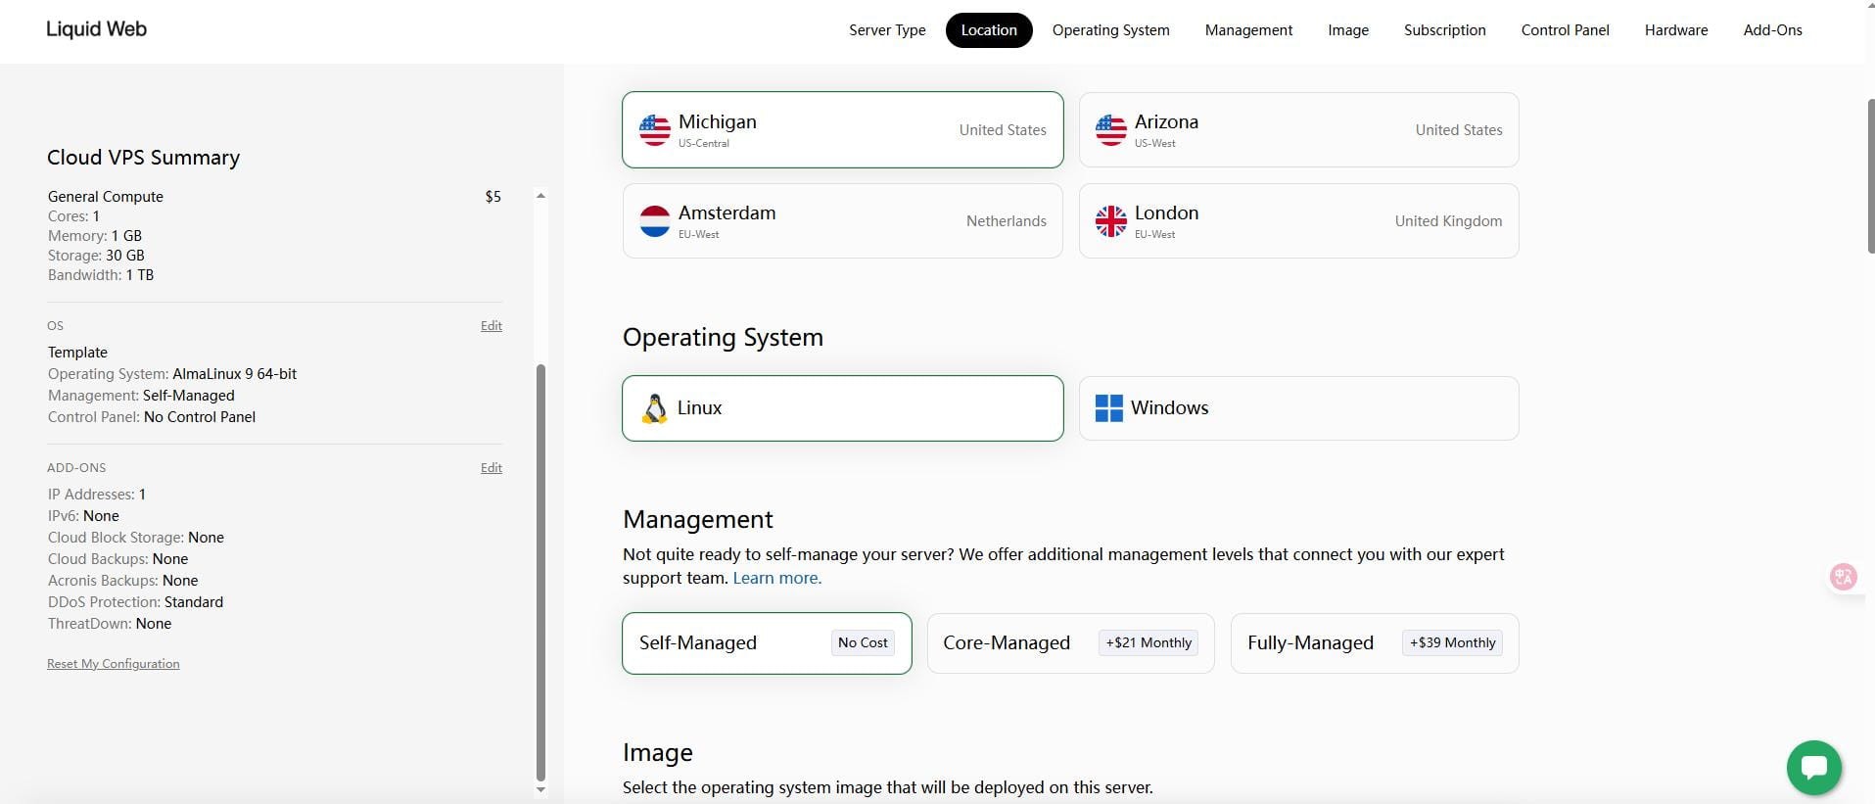
Task: Jump to the Control Panel tab
Action: (x=1565, y=30)
